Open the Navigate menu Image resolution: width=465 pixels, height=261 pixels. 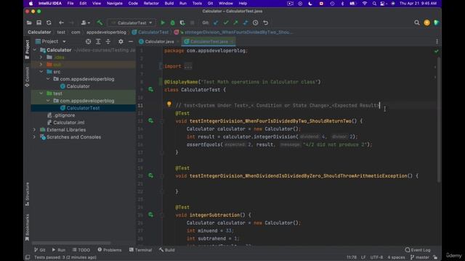tap(115, 3)
